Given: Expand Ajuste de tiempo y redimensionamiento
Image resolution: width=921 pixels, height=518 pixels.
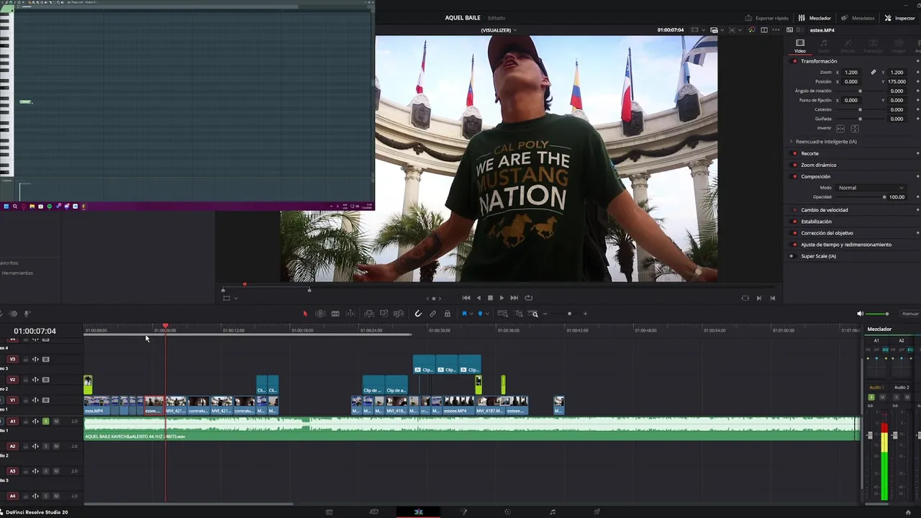Looking at the screenshot, I should (846, 245).
